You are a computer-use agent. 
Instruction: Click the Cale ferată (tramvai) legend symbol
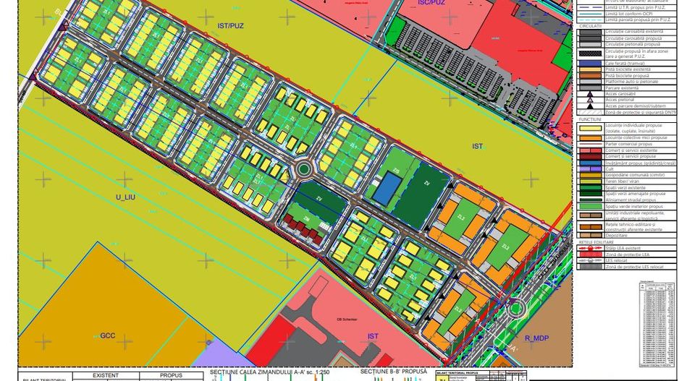590,64
